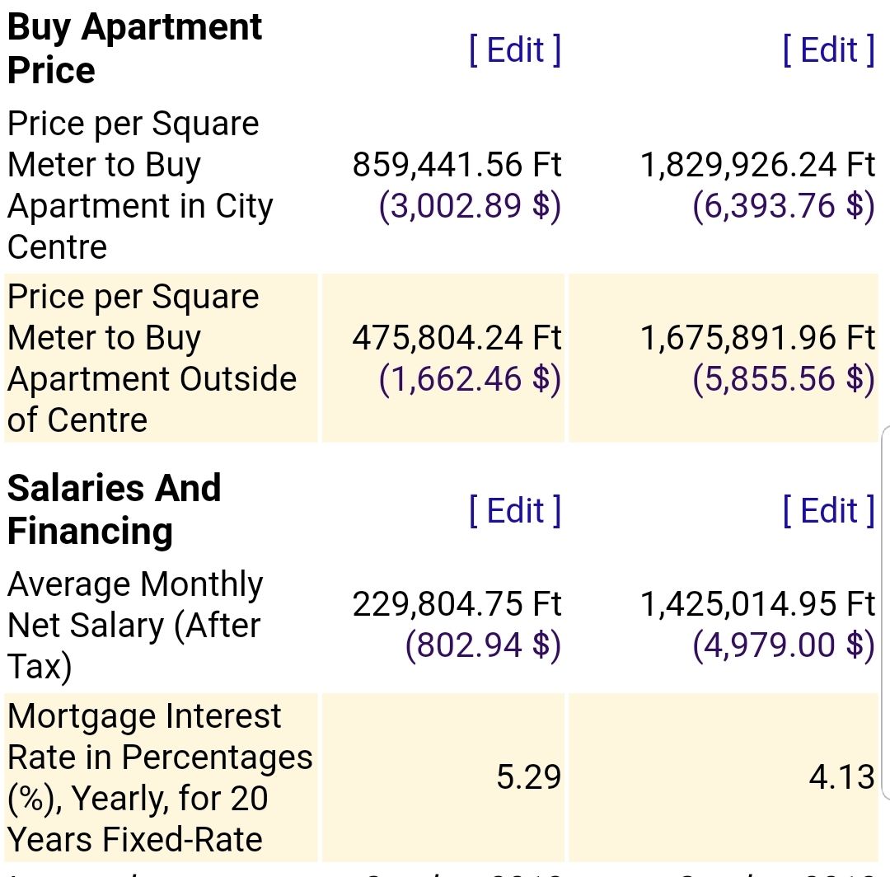890x877 pixels.
Task: Click the (3,002.89 $) dollar conversion
Action: click(470, 206)
